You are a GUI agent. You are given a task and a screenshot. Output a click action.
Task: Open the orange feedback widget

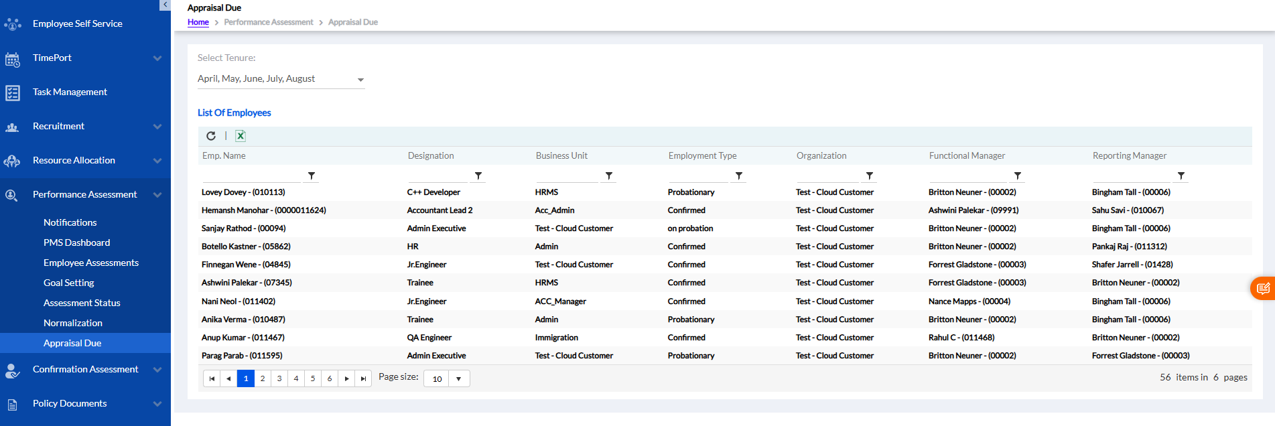pos(1263,289)
